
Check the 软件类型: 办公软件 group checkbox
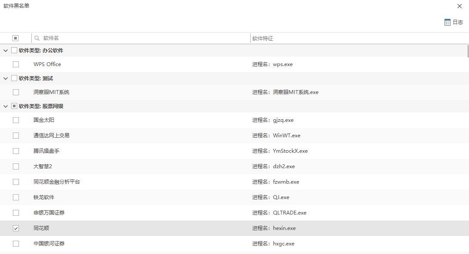(x=14, y=51)
